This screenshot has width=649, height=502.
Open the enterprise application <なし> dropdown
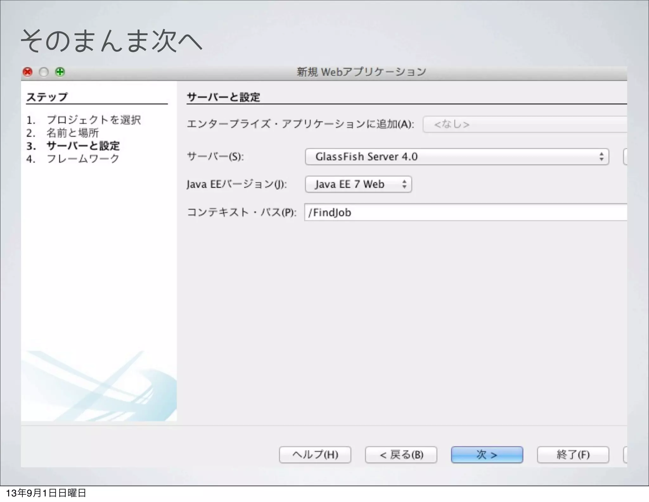click(524, 124)
